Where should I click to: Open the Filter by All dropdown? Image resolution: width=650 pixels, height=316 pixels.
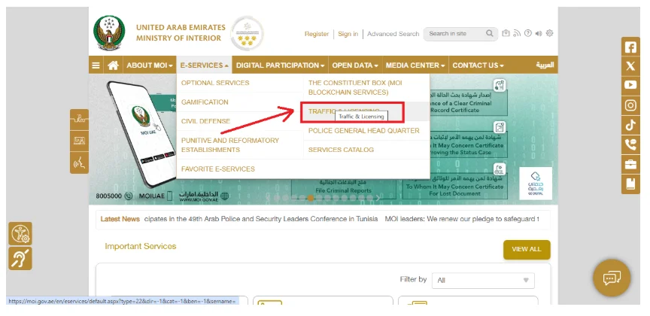tap(483, 281)
